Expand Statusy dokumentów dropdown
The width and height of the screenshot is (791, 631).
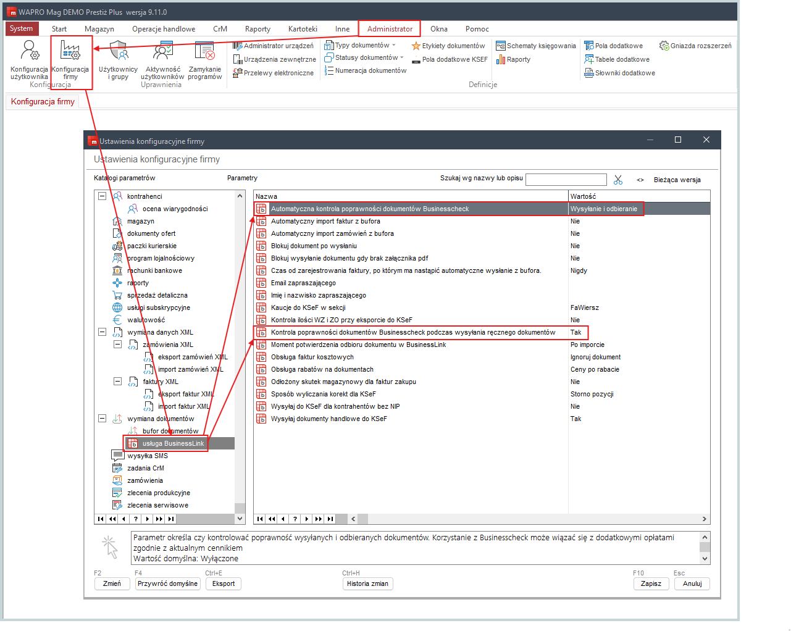402,57
